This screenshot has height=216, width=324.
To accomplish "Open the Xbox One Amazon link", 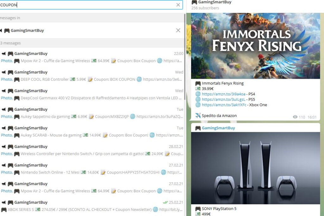I will click(x=224, y=105).
